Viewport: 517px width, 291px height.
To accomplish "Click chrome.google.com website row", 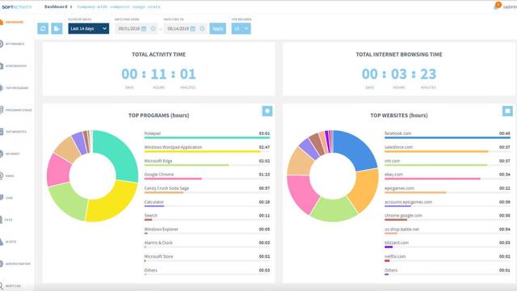I will 447,217.
